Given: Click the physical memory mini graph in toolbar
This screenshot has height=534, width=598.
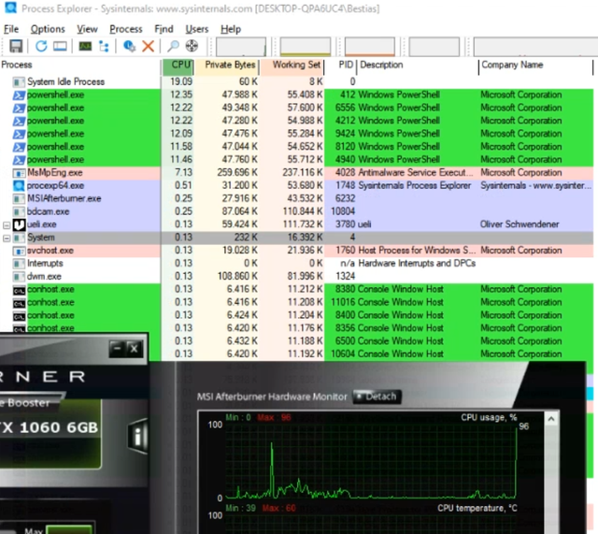Looking at the screenshot, I should click(x=370, y=47).
